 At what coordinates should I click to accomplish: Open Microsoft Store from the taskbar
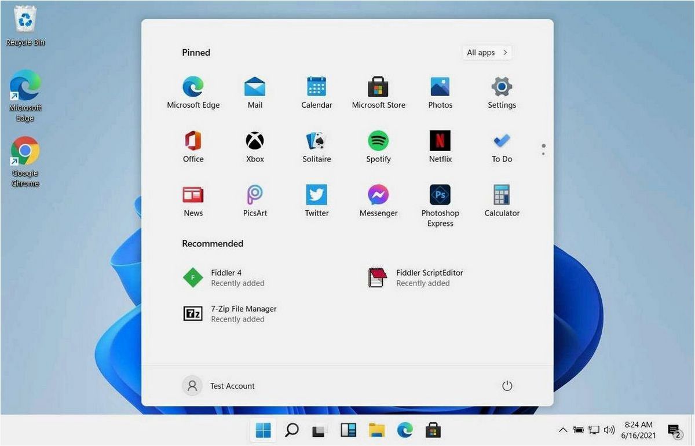[x=433, y=430]
